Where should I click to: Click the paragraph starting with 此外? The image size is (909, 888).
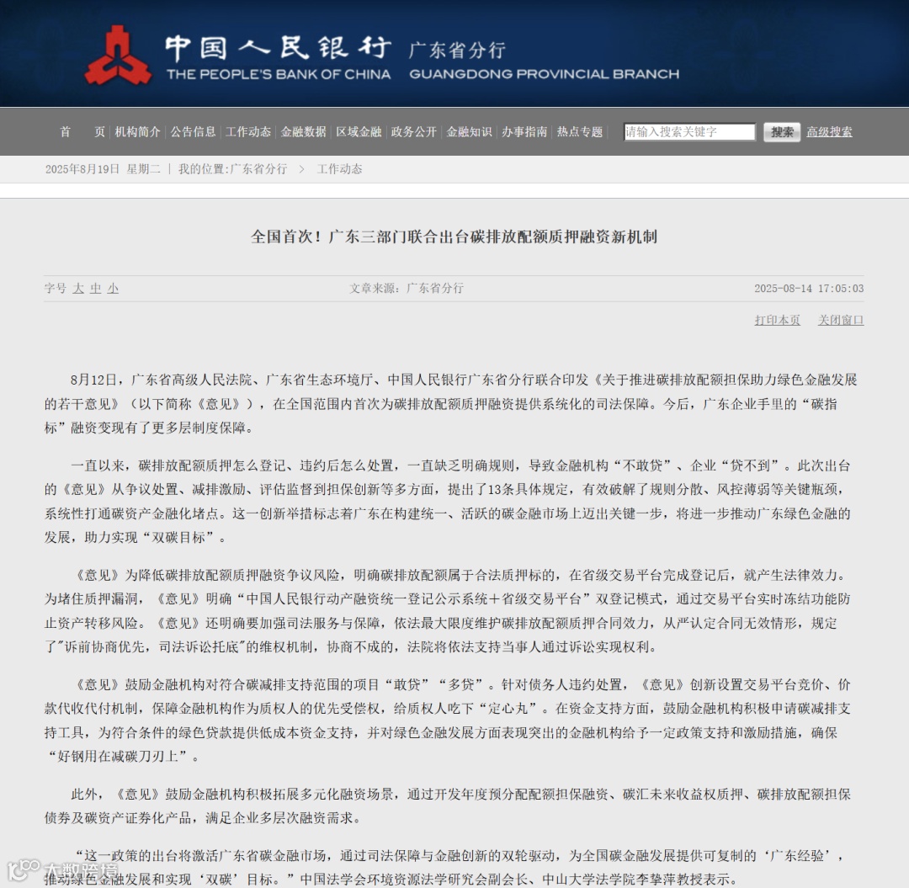(448, 806)
